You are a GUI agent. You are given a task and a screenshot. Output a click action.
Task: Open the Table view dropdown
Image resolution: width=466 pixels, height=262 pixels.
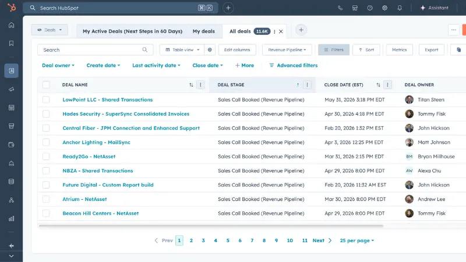click(x=182, y=50)
